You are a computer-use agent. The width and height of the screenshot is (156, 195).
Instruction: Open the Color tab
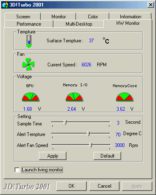click(x=93, y=17)
